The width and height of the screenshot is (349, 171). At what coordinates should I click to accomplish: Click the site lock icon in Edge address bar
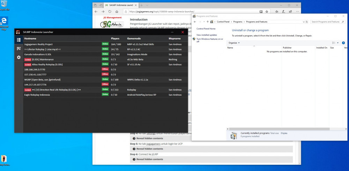pos(126,12)
